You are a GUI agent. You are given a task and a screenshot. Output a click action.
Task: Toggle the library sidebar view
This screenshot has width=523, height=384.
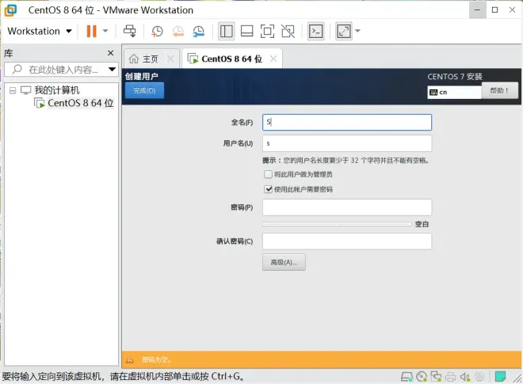(x=227, y=31)
